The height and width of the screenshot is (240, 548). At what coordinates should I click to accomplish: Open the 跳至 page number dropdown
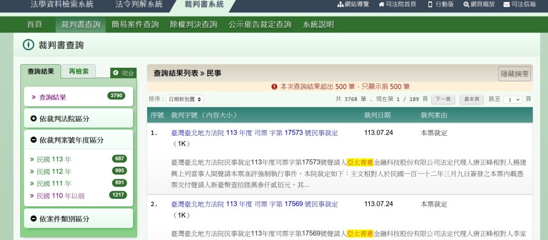point(514,99)
